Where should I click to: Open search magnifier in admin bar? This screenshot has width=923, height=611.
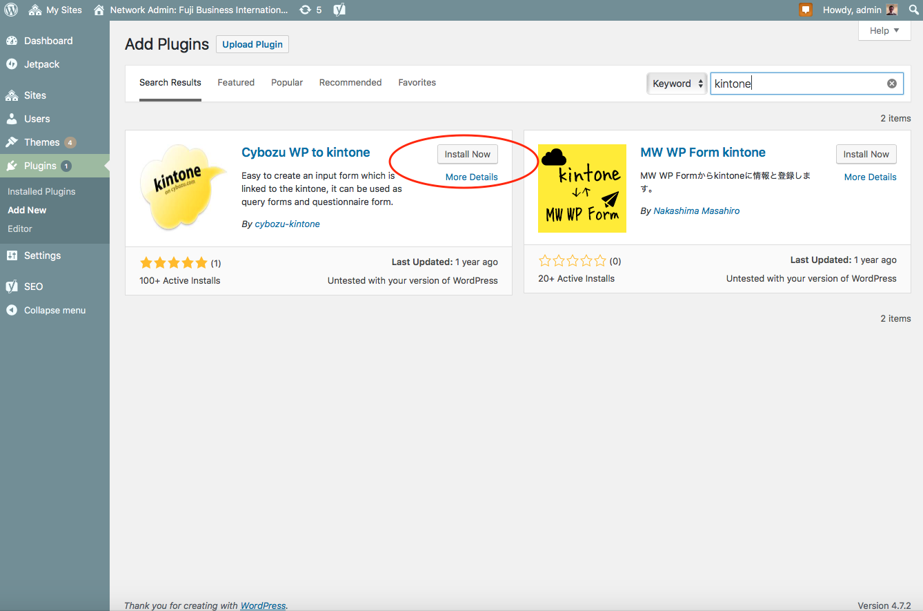[x=913, y=10]
